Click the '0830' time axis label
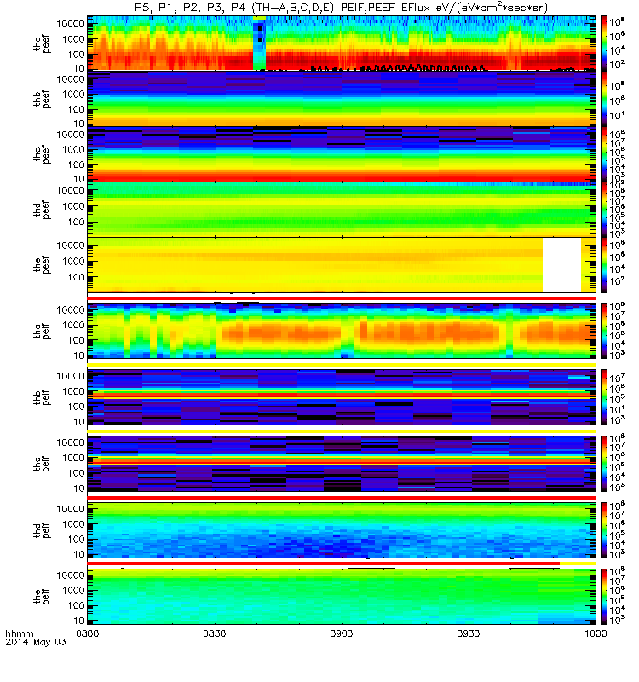Image resolution: width=639 pixels, height=682 pixels. (215, 633)
